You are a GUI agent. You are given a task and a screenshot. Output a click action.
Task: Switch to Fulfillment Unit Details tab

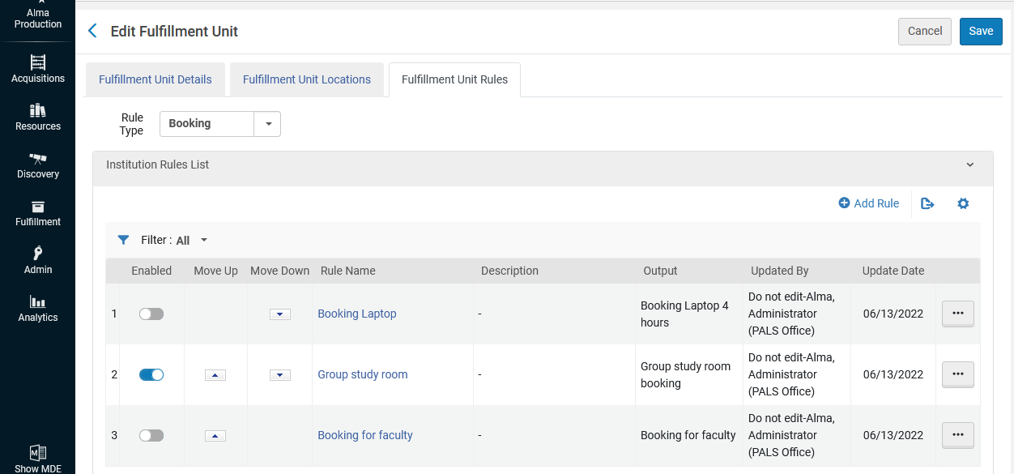(156, 79)
